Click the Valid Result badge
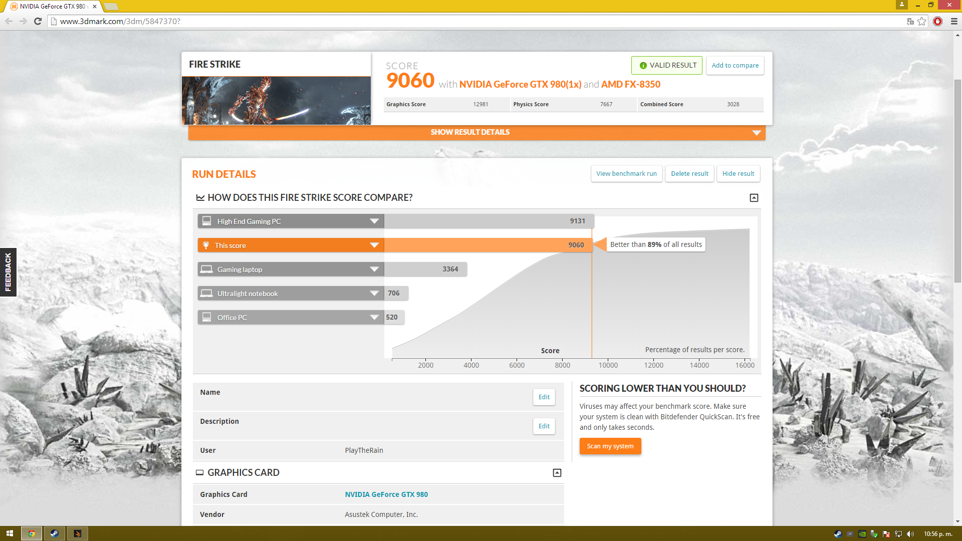 tap(667, 65)
